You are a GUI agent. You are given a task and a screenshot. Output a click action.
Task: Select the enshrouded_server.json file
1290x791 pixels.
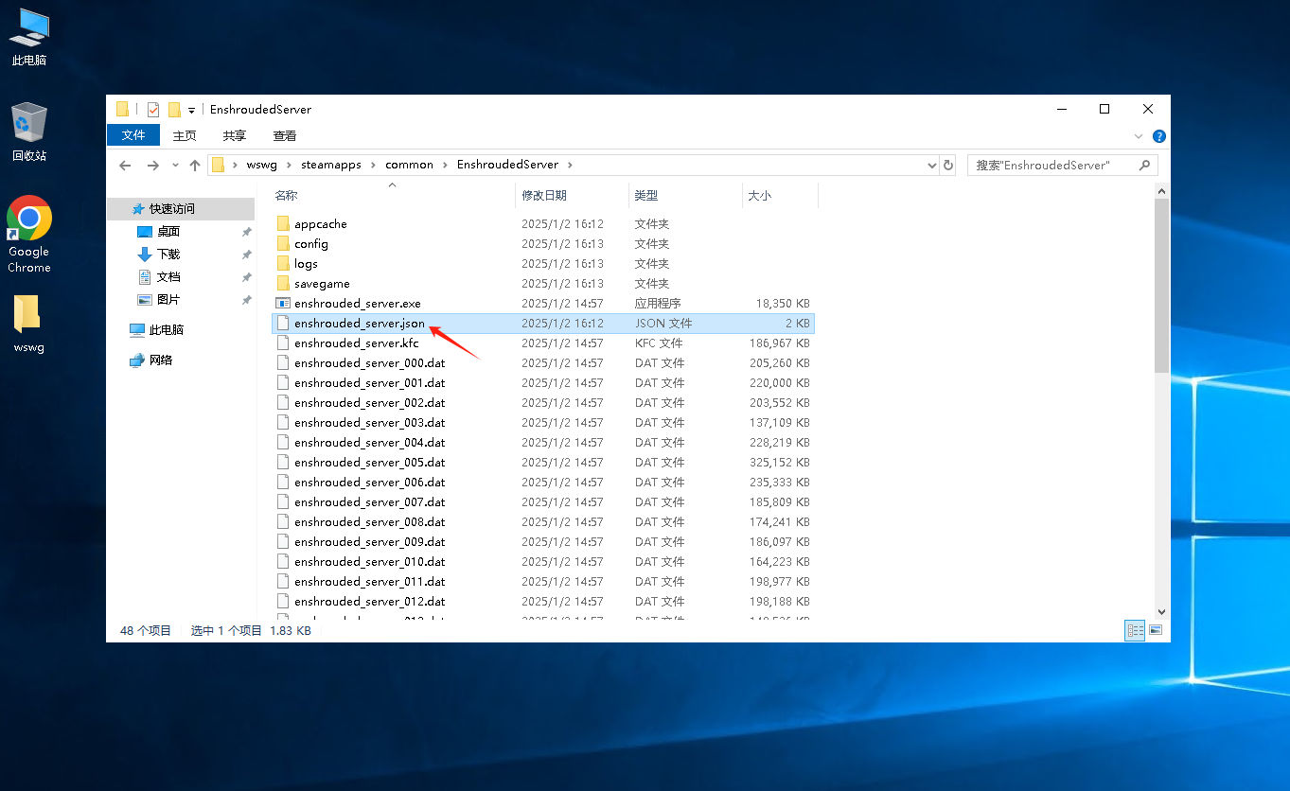(x=542, y=324)
